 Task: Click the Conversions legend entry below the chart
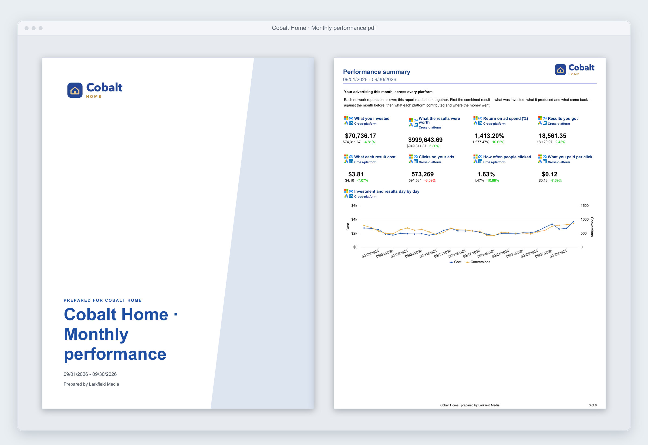coord(478,262)
